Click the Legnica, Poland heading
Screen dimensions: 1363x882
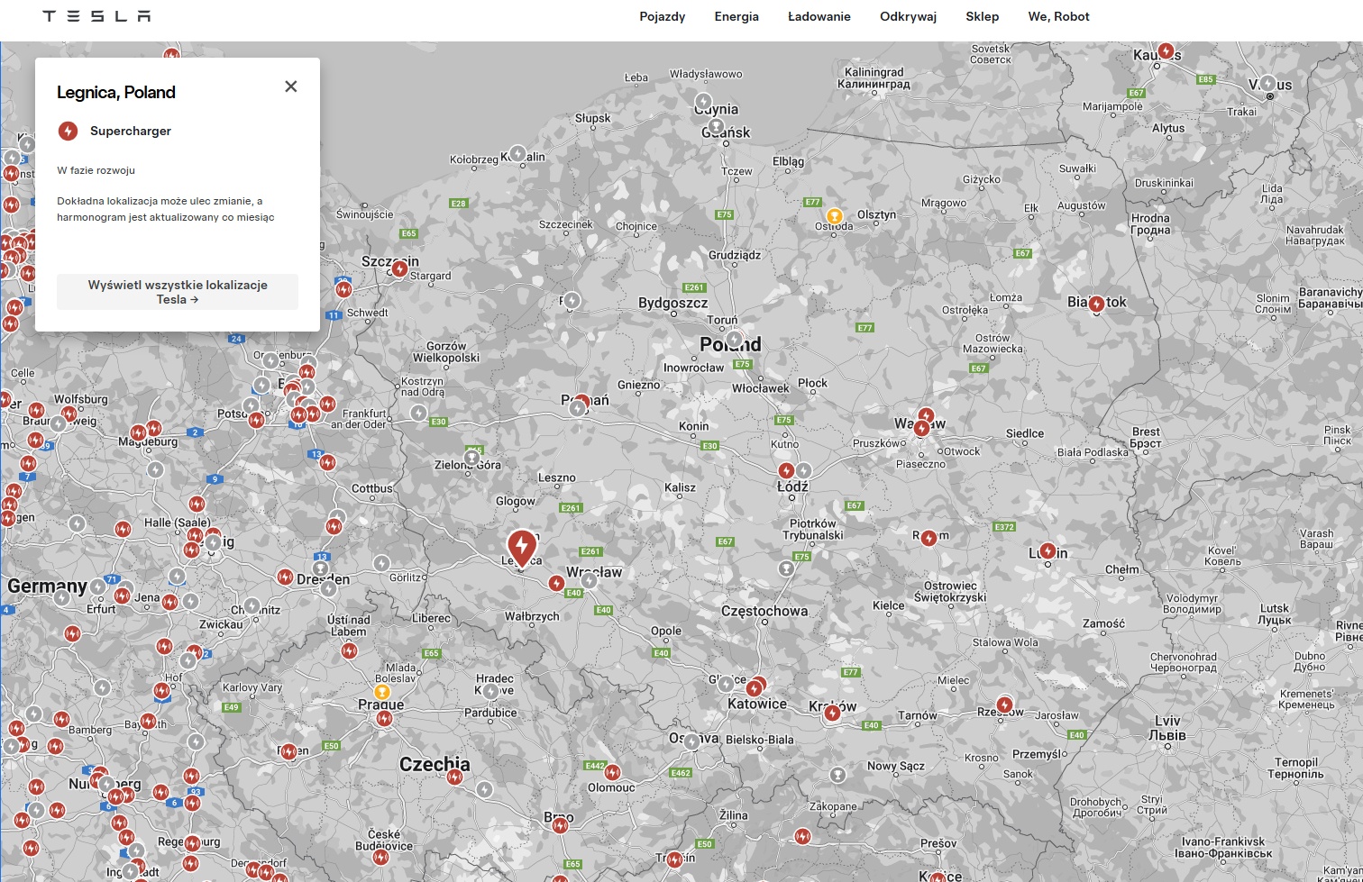click(x=116, y=92)
